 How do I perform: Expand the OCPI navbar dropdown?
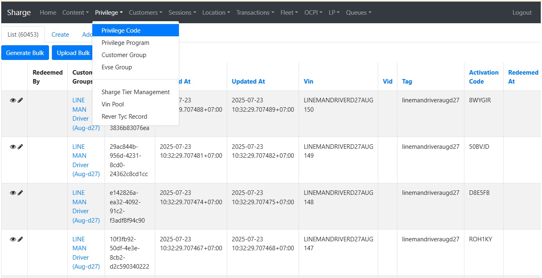pyautogui.click(x=313, y=13)
